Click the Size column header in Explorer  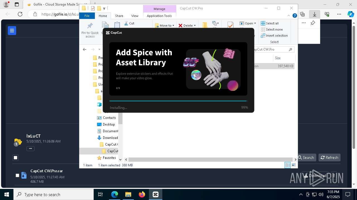coord(284,58)
